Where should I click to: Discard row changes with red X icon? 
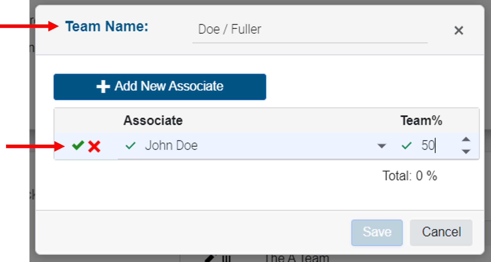94,146
